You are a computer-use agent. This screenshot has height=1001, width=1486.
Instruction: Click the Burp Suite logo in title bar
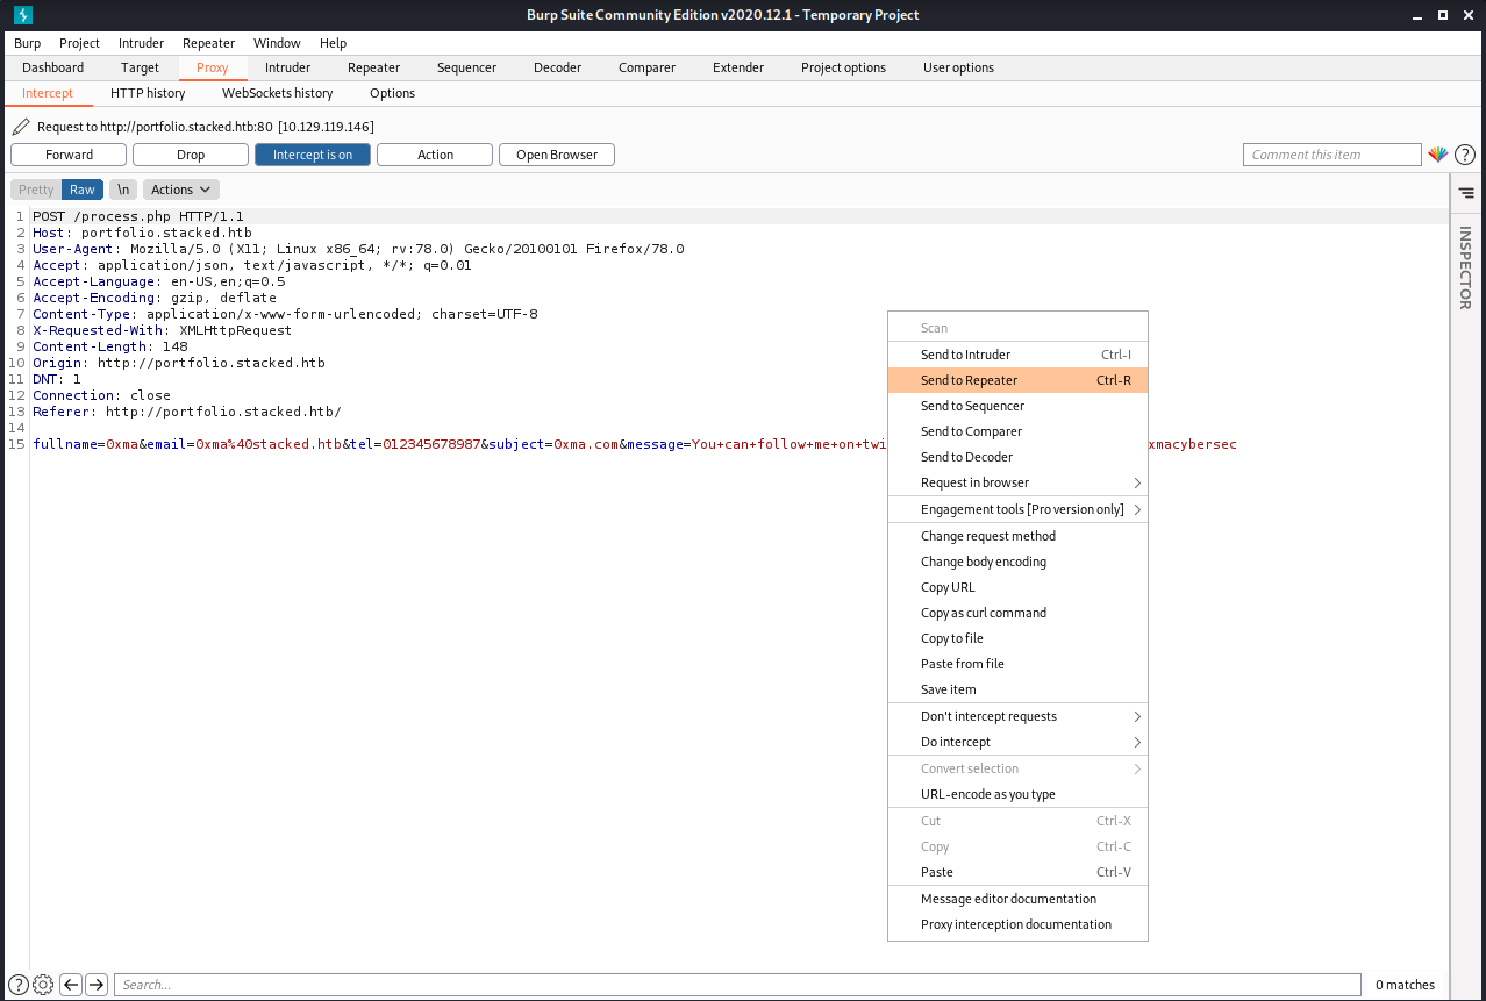(x=23, y=15)
